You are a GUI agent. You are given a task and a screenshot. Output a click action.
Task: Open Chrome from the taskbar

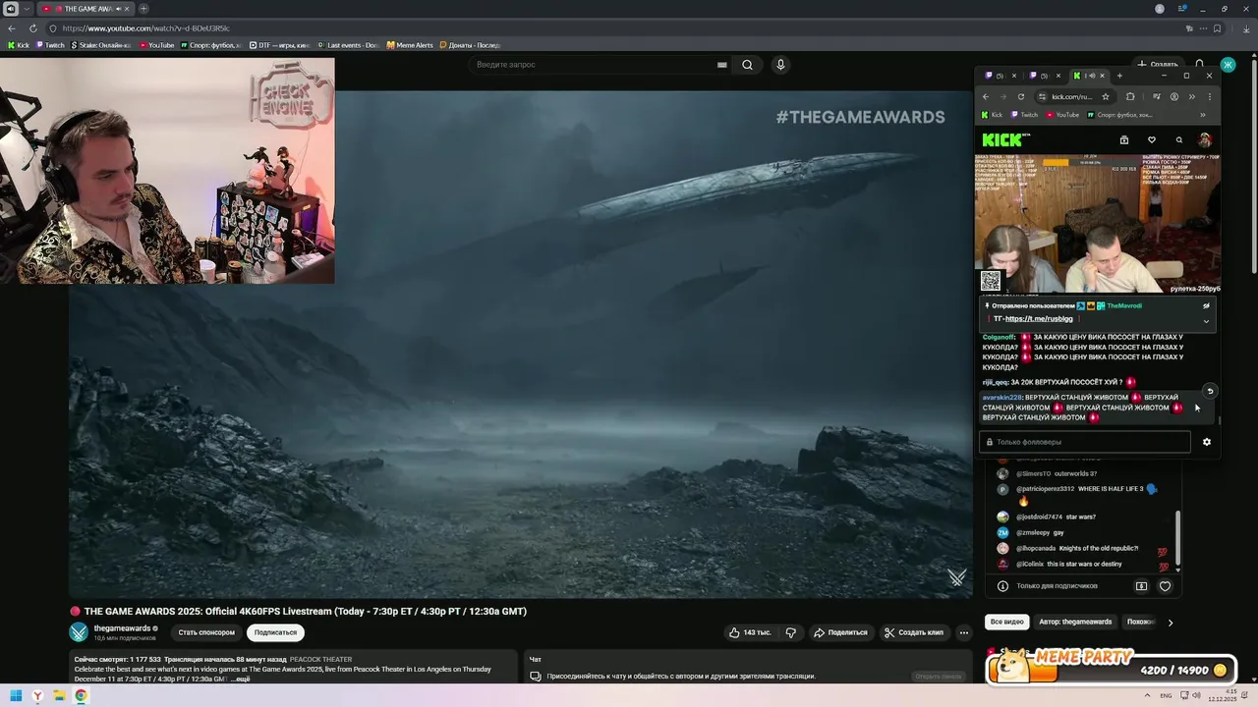click(x=81, y=696)
